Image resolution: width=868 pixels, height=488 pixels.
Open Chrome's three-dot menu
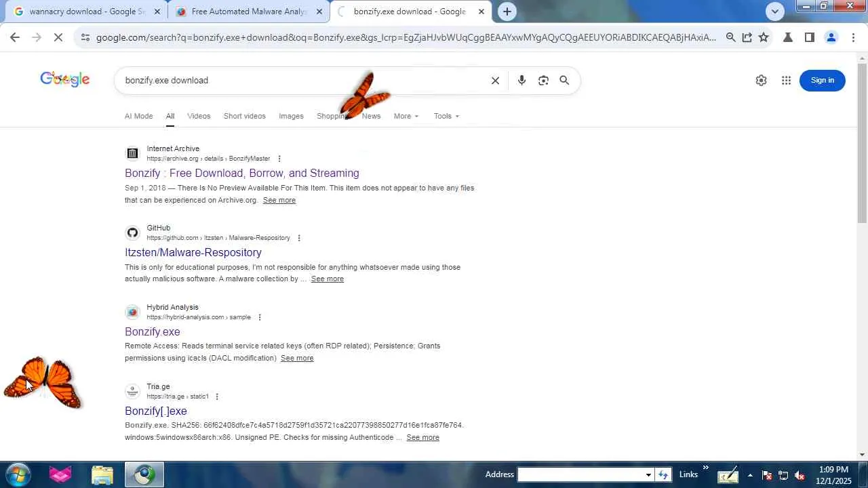(x=853, y=38)
